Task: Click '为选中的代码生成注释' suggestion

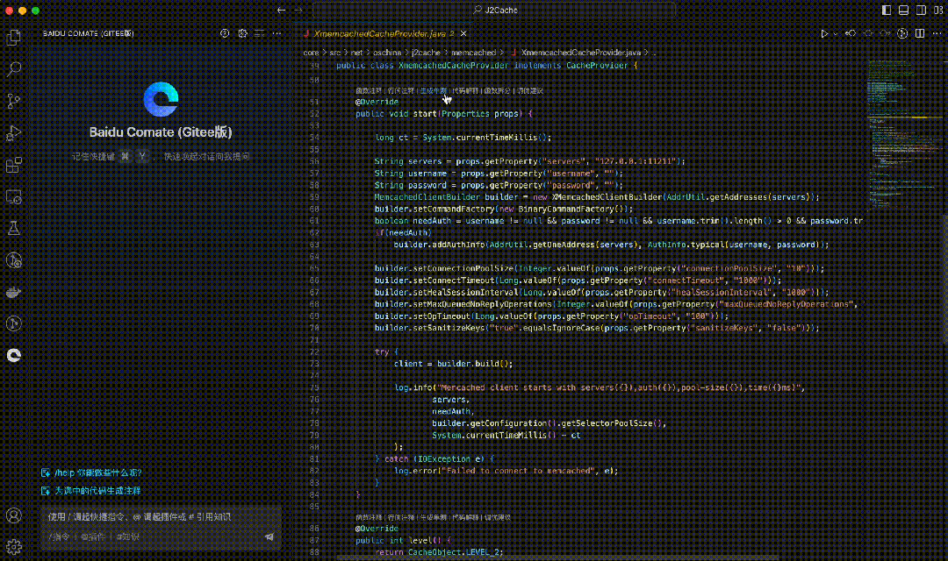Action: pos(90,491)
